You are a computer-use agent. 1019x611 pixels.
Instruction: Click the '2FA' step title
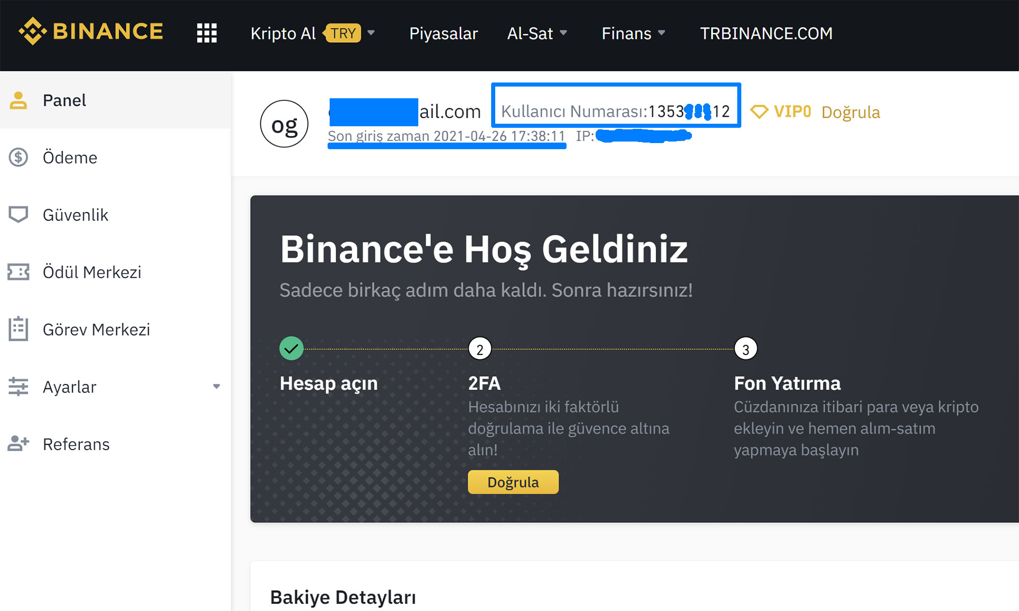[x=485, y=383]
